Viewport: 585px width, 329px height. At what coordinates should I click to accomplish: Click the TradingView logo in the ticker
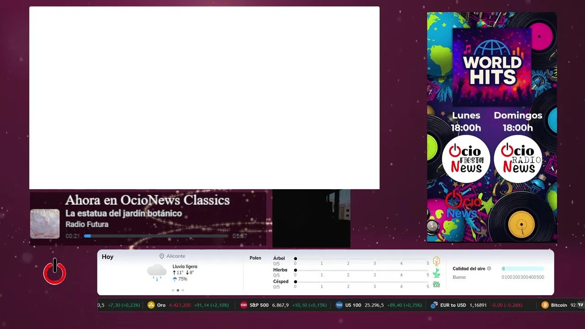580,305
